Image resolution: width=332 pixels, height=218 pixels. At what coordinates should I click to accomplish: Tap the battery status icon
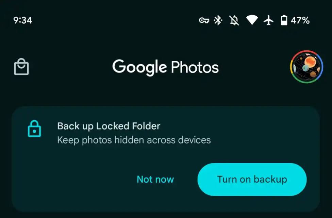[284, 20]
